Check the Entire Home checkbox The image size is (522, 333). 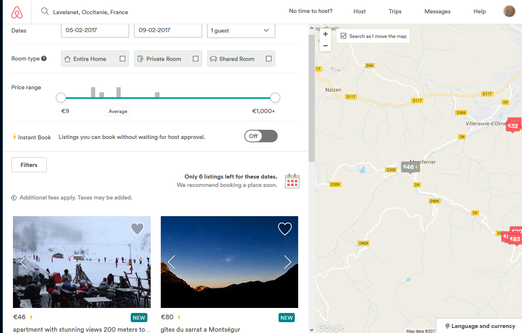[x=122, y=59]
